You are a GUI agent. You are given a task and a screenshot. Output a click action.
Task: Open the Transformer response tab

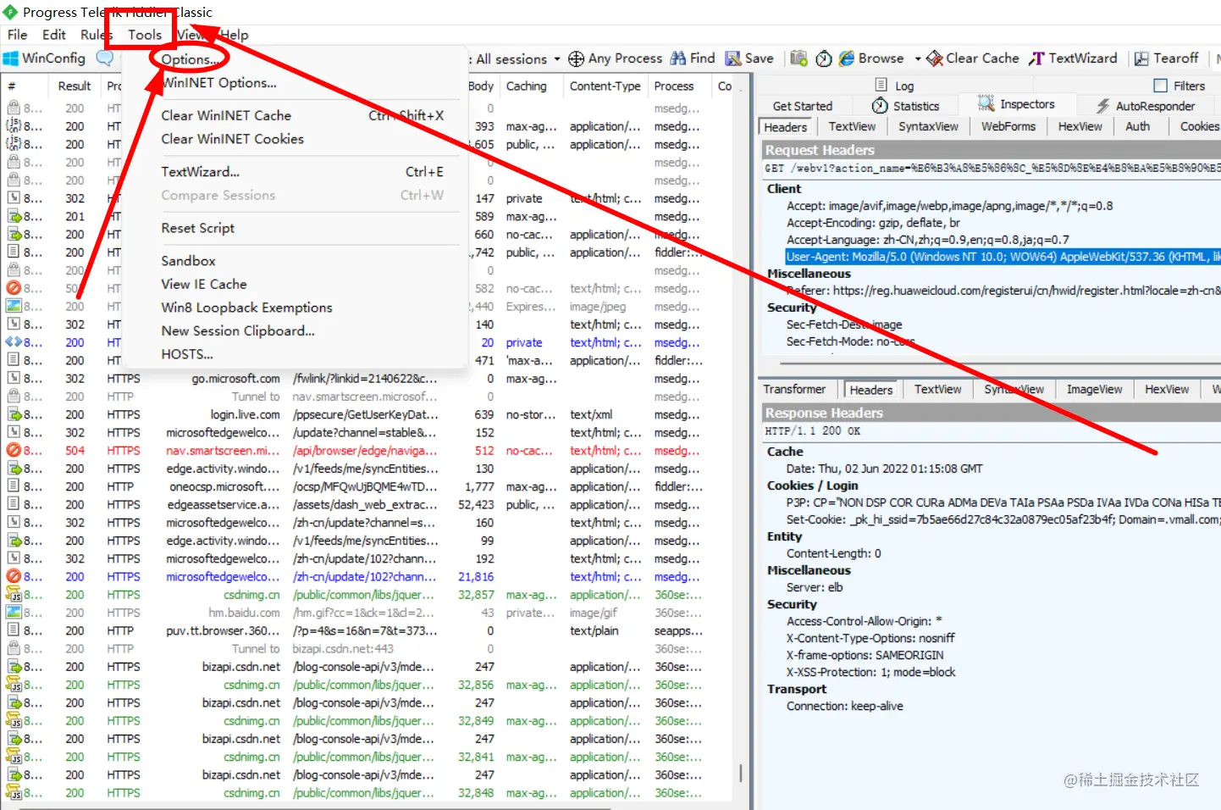(x=794, y=389)
